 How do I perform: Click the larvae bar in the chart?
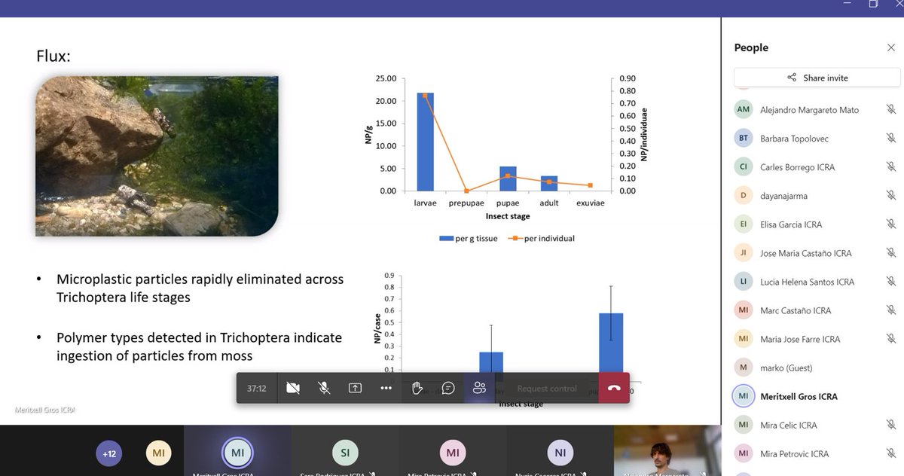425,142
